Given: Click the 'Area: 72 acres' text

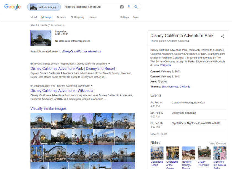Looking at the screenshot, I should tap(159, 82).
